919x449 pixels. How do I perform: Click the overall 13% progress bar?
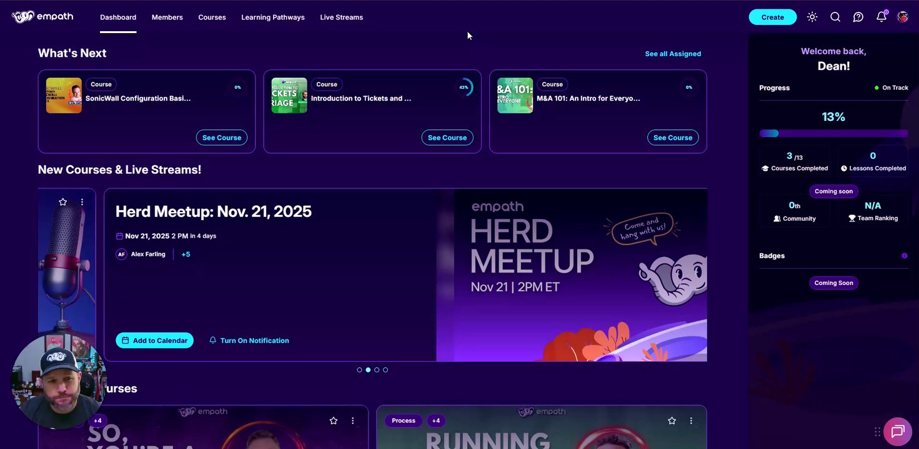click(833, 133)
